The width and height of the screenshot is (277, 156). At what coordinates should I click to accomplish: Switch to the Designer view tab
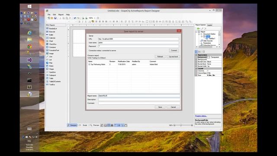(72, 125)
